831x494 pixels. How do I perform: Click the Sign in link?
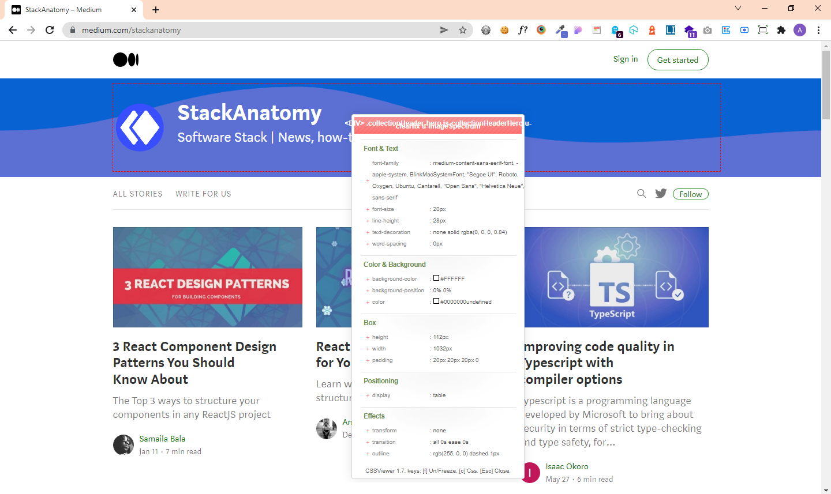(x=626, y=59)
